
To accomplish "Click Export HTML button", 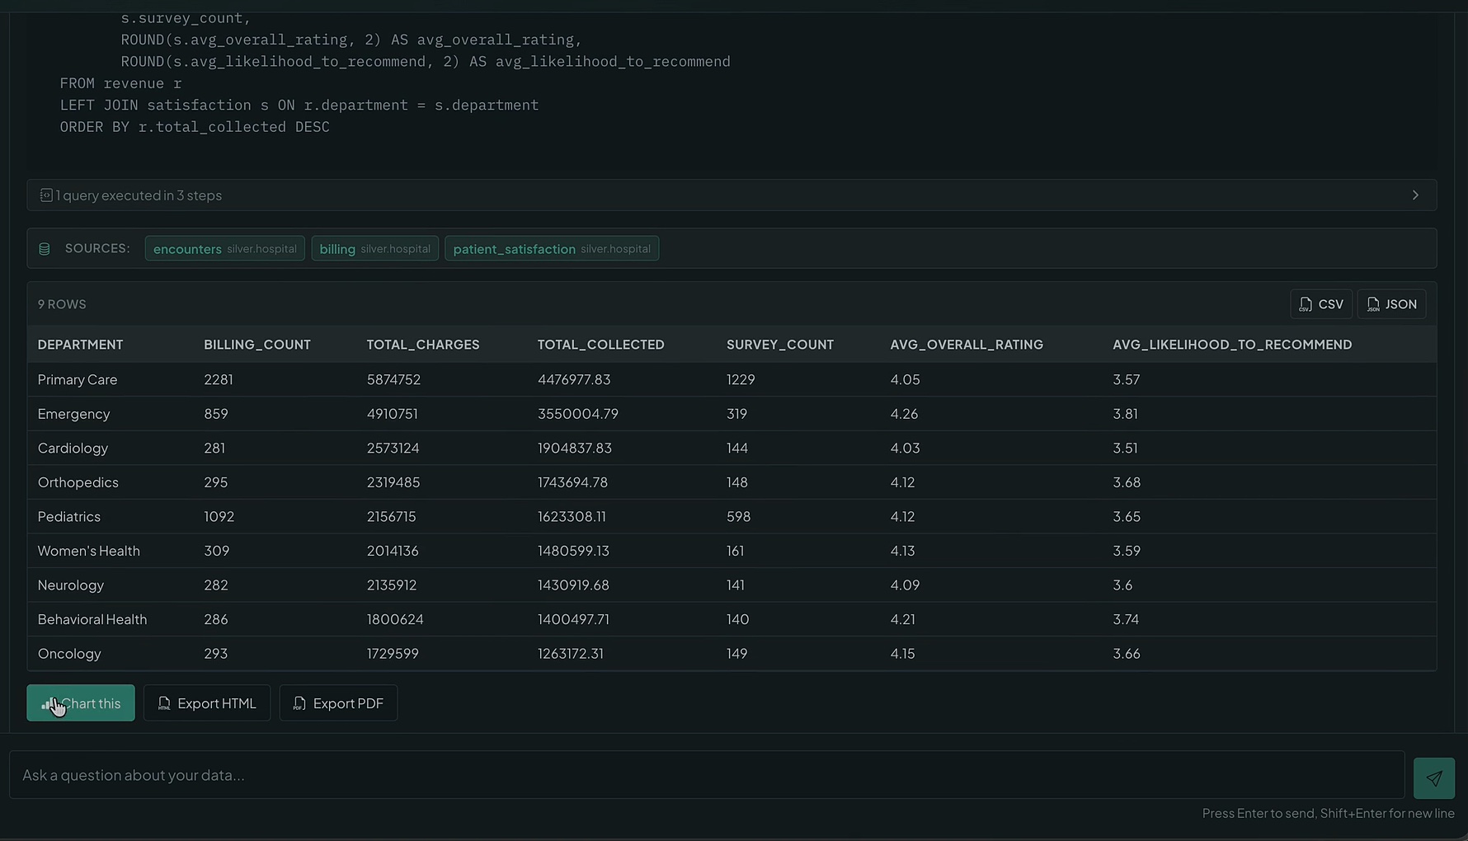I will click(207, 703).
